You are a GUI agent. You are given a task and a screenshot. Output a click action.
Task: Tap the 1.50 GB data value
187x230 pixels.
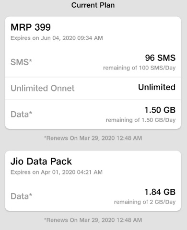click(x=160, y=110)
